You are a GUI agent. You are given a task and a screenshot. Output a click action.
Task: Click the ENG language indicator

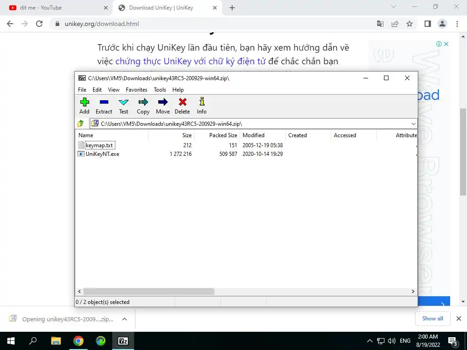click(x=405, y=341)
